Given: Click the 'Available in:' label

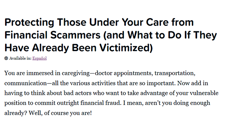Looking at the screenshot, I should click(21, 58).
